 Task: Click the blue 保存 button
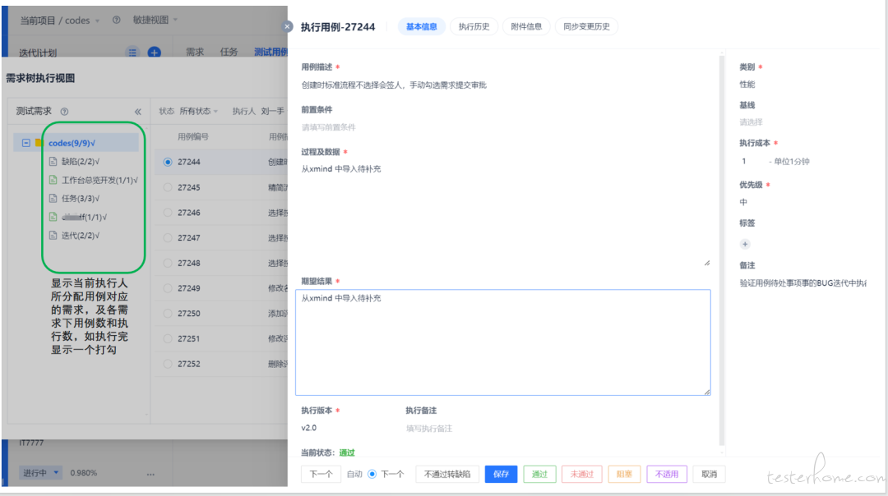pyautogui.click(x=501, y=474)
